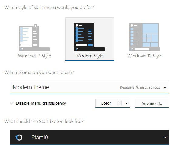171x146 pixels.
Task: Open the Modern theme selection box
Action: coord(89,87)
